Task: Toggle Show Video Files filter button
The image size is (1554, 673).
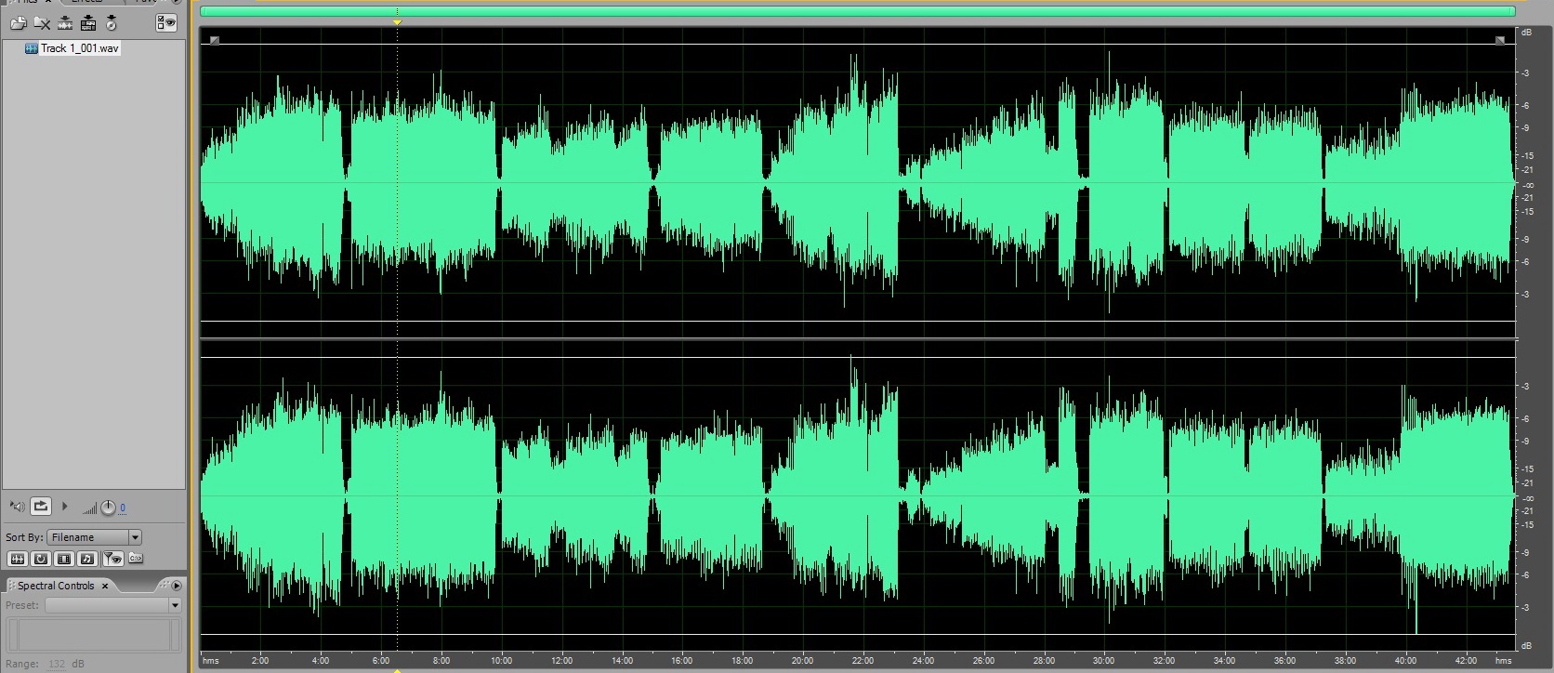Action: (x=64, y=559)
